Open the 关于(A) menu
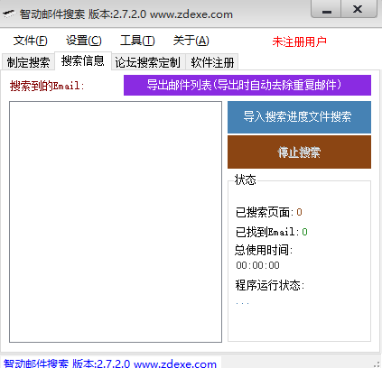 (191, 41)
